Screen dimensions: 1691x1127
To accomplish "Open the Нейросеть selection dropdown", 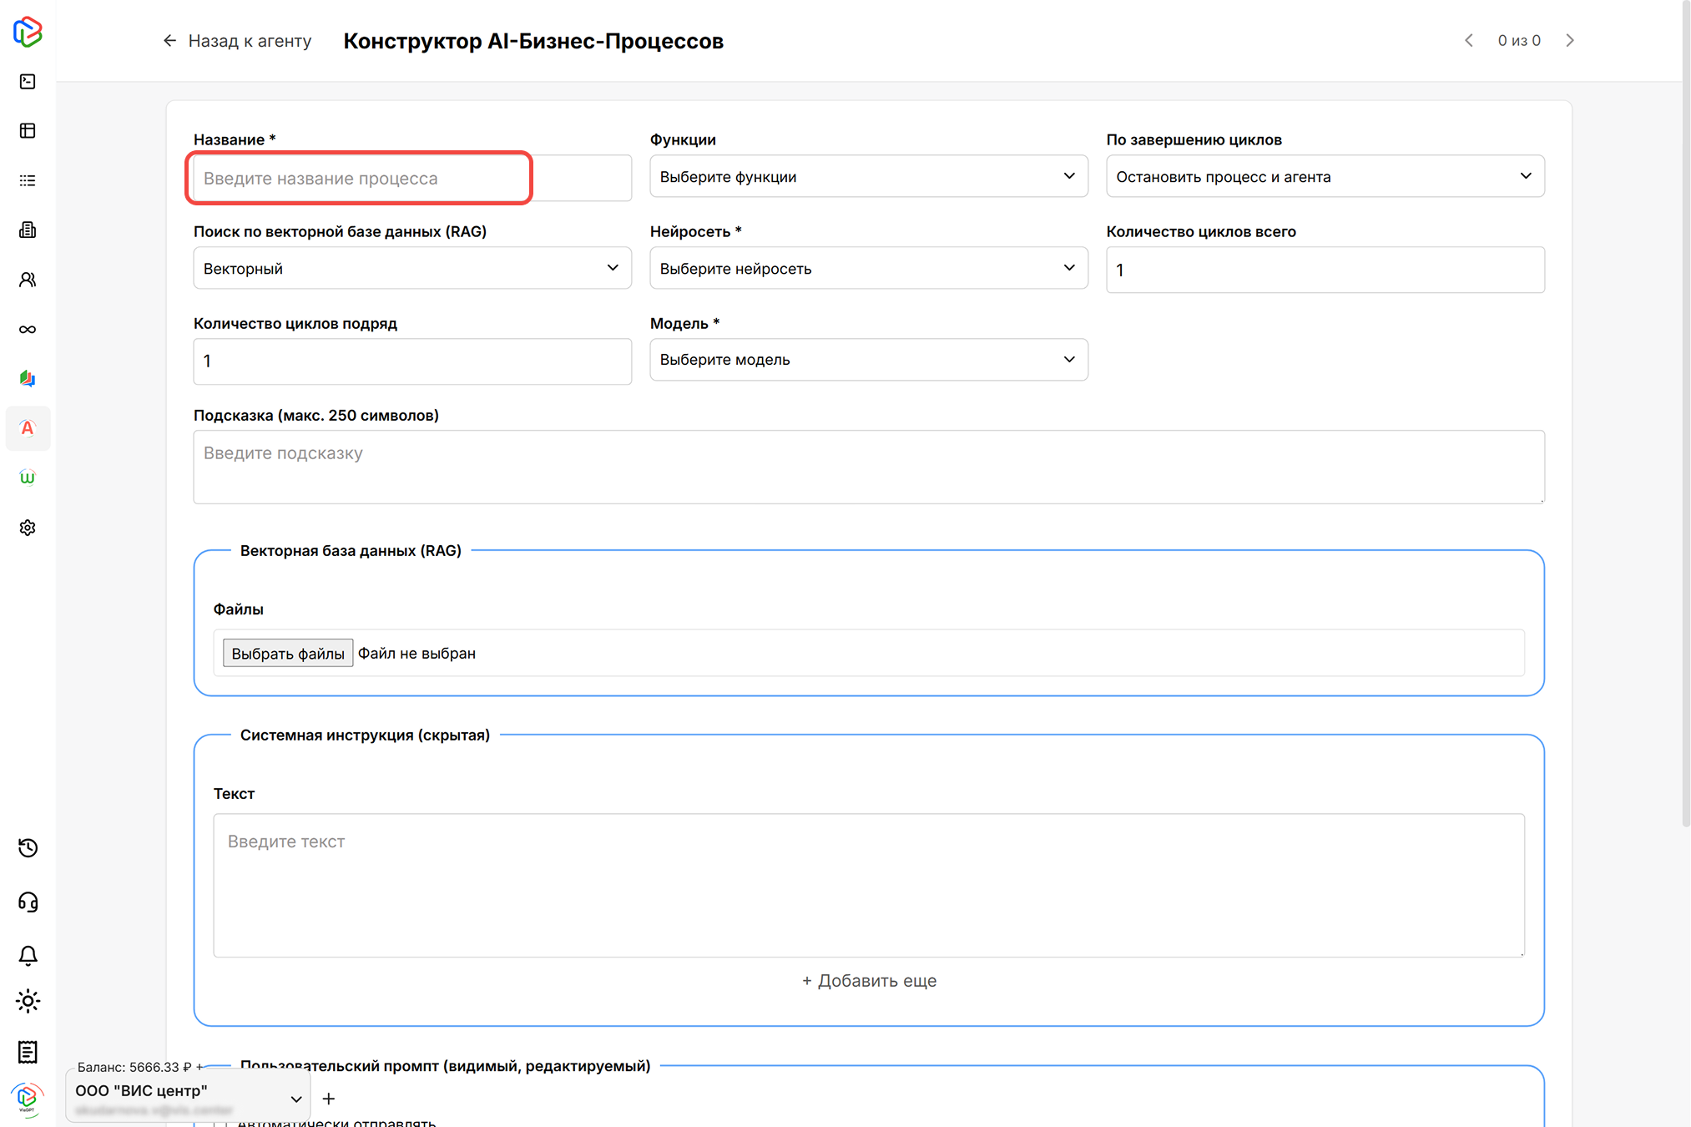I will (x=868, y=269).
